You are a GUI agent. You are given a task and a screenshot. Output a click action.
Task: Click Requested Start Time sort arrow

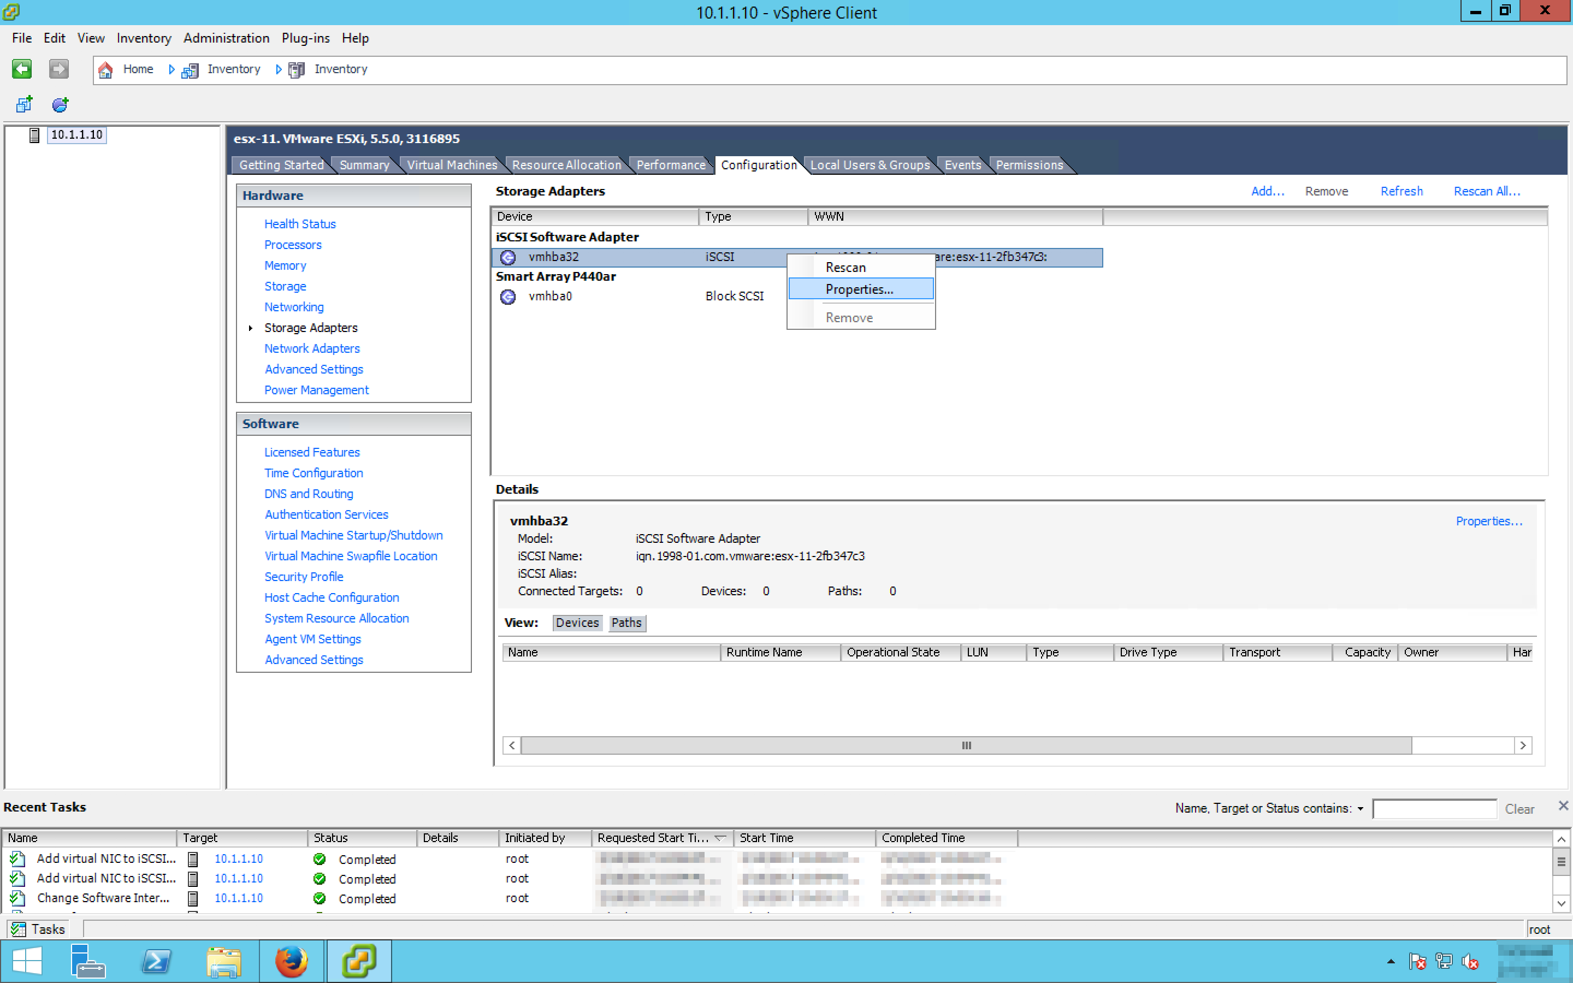720,838
